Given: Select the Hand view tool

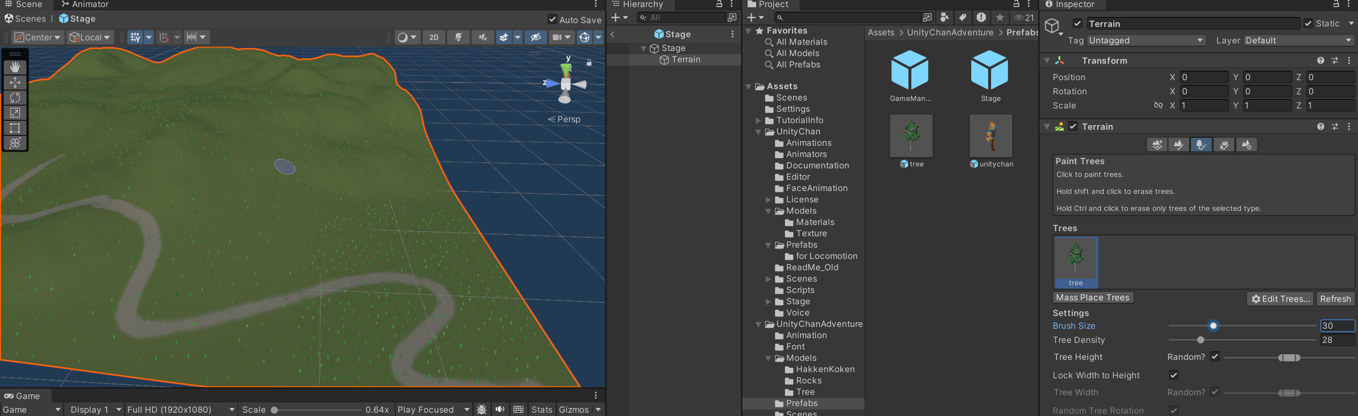Looking at the screenshot, I should coord(15,67).
